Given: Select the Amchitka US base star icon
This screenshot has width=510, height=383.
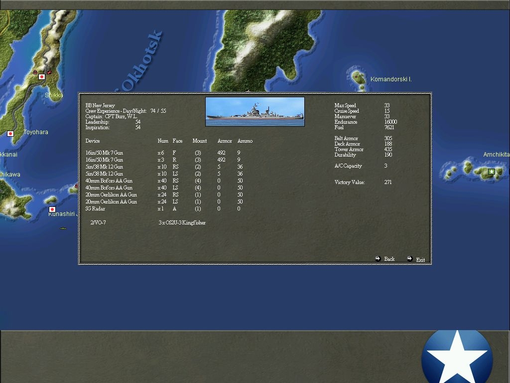Looking at the screenshot, I should (492, 172).
